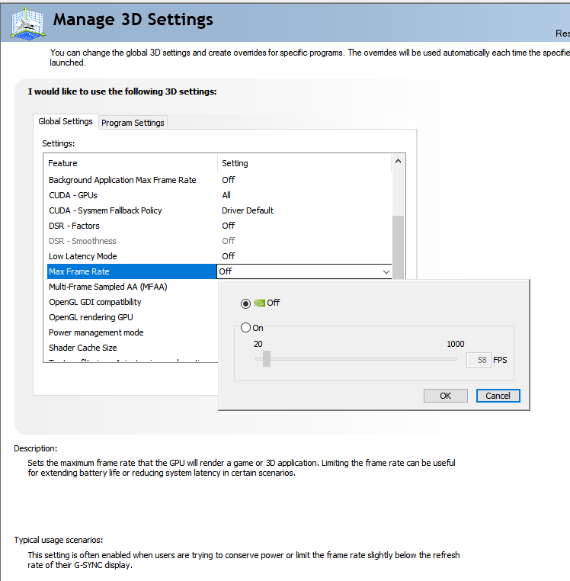Image resolution: width=570 pixels, height=581 pixels.
Task: Select the On radio button
Action: [x=245, y=328]
